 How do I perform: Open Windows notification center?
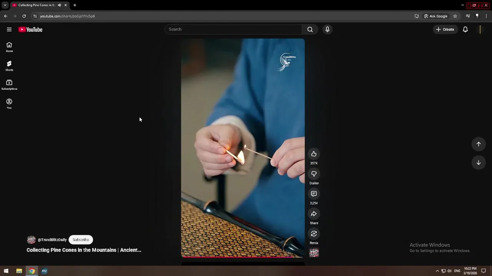click(x=484, y=271)
